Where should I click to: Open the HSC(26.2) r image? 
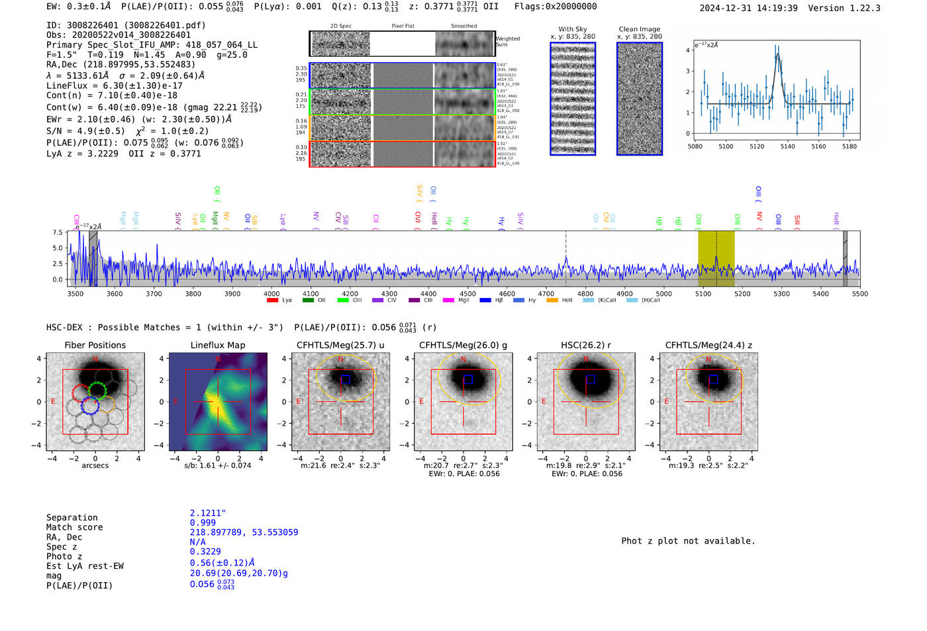pos(585,402)
